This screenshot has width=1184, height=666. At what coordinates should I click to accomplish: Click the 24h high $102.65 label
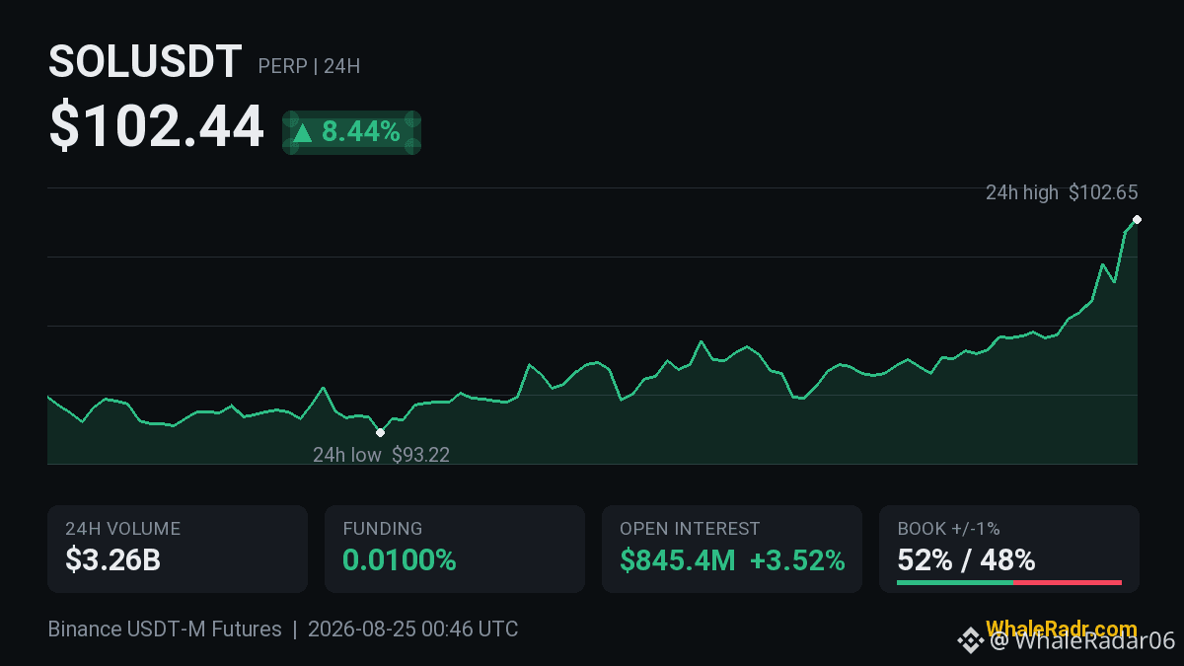[1062, 192]
